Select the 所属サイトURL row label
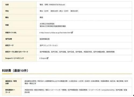Image resolution: width=134 pixels, height=97 pixels. [x=11, y=33]
